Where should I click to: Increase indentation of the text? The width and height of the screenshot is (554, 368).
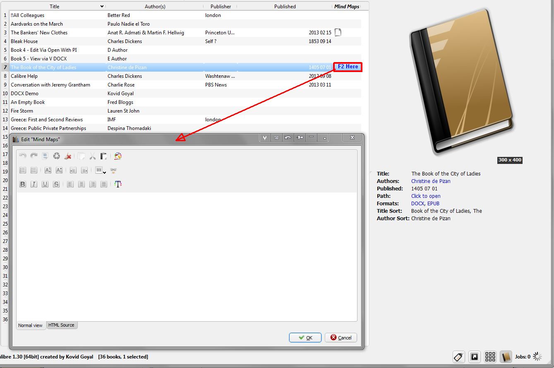(x=73, y=170)
